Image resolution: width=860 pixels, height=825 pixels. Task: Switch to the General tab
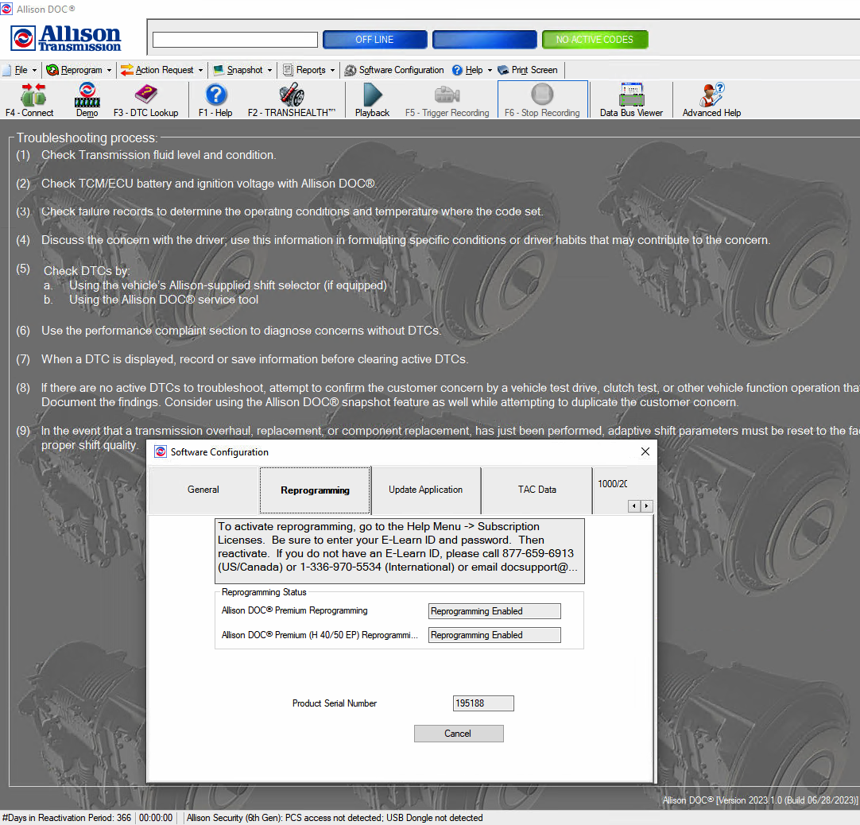203,490
